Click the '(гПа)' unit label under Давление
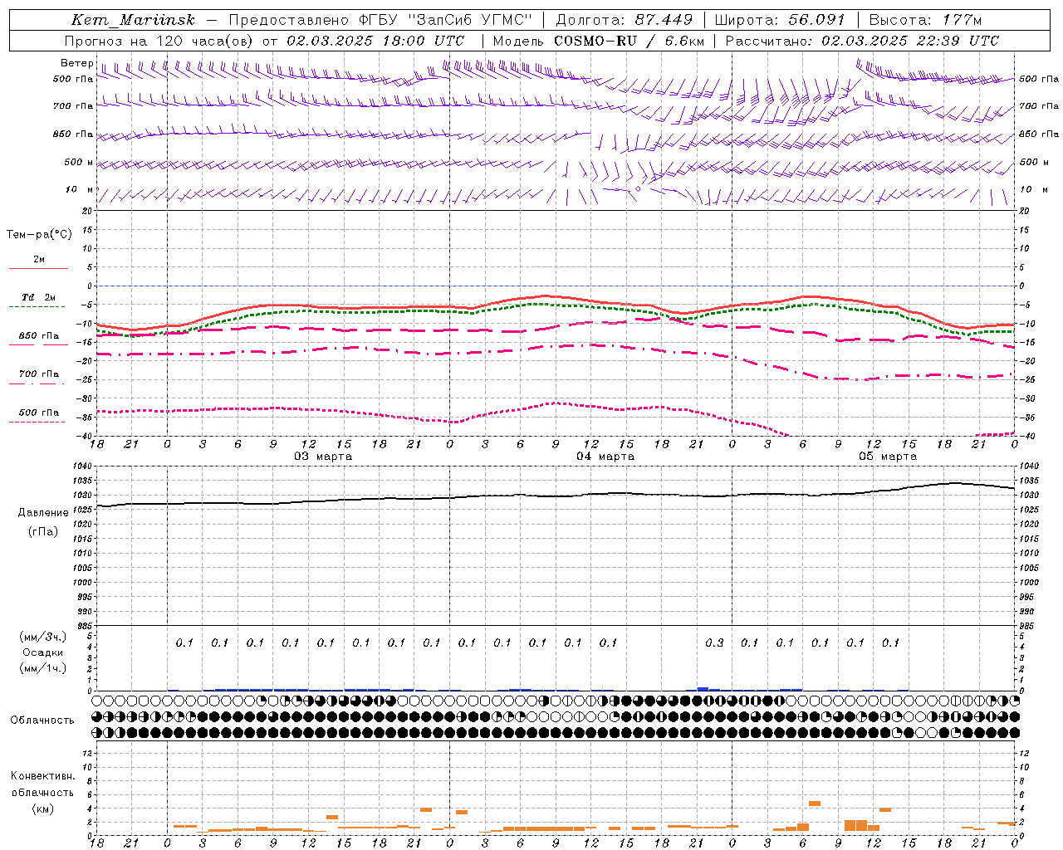Screen dimensions: 1063x850 click(42, 532)
